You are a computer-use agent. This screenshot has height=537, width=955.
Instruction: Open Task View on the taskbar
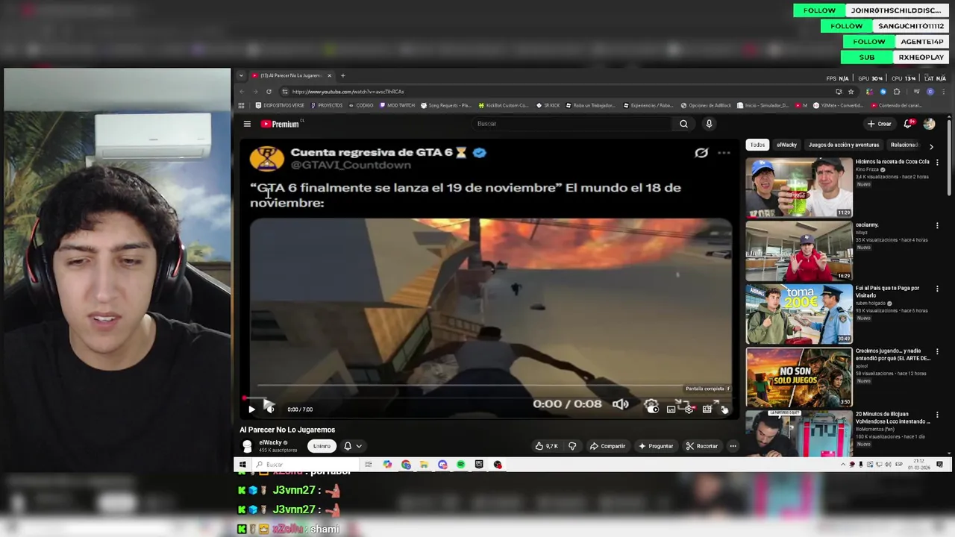368,465
